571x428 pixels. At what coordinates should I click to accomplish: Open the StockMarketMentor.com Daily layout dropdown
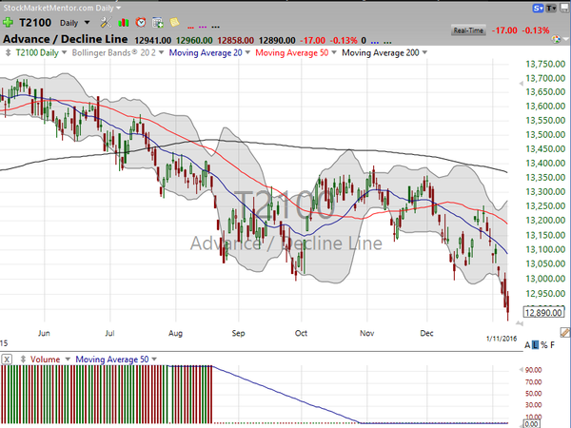pyautogui.click(x=118, y=8)
